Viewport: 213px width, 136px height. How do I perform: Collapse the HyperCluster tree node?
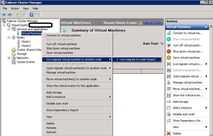tap(4, 25)
